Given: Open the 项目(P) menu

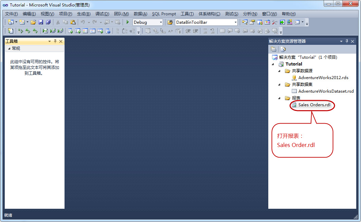Looking at the screenshot, I should coord(66,14).
